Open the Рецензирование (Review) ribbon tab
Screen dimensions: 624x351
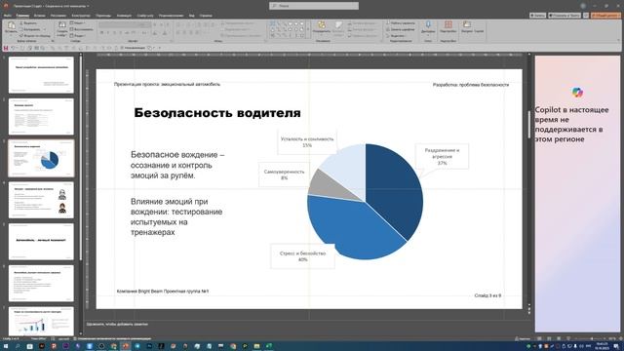pos(171,16)
